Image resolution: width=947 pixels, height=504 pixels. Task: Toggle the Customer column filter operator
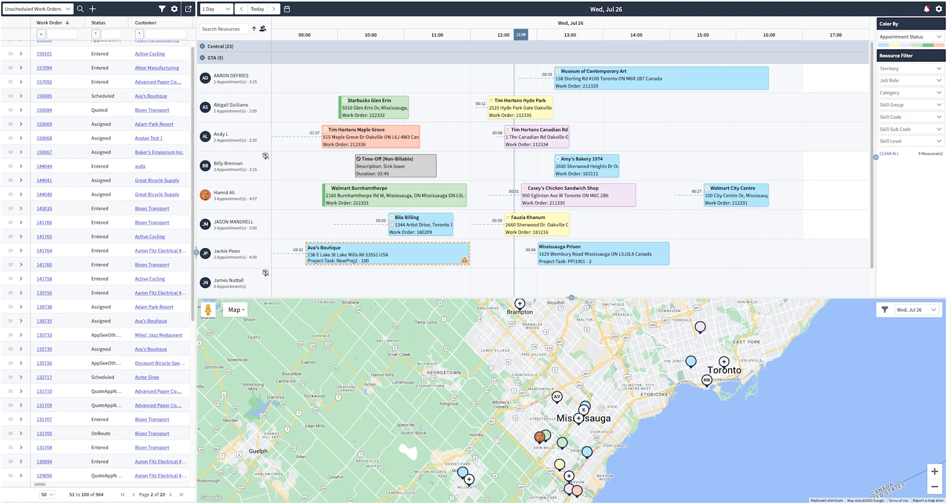click(140, 34)
